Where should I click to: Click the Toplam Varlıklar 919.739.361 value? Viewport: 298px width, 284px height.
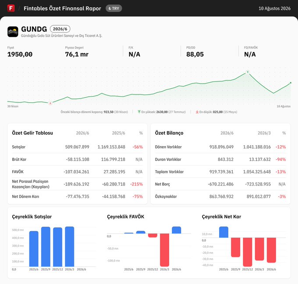(x=221, y=172)
